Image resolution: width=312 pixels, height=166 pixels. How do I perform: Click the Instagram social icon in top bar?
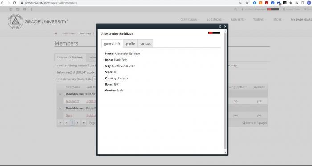tap(18, 9)
